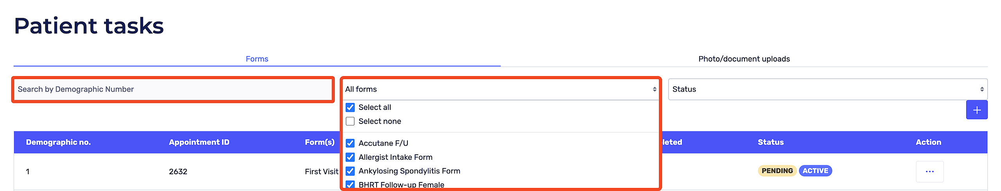Uncheck Ankylosing Spondylitis Form checkbox

350,171
